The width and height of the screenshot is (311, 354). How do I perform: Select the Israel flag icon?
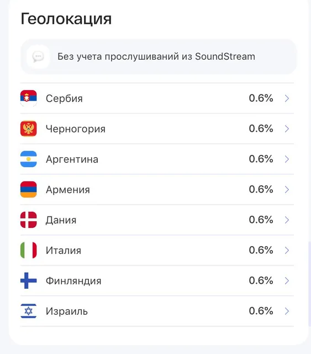point(28,311)
